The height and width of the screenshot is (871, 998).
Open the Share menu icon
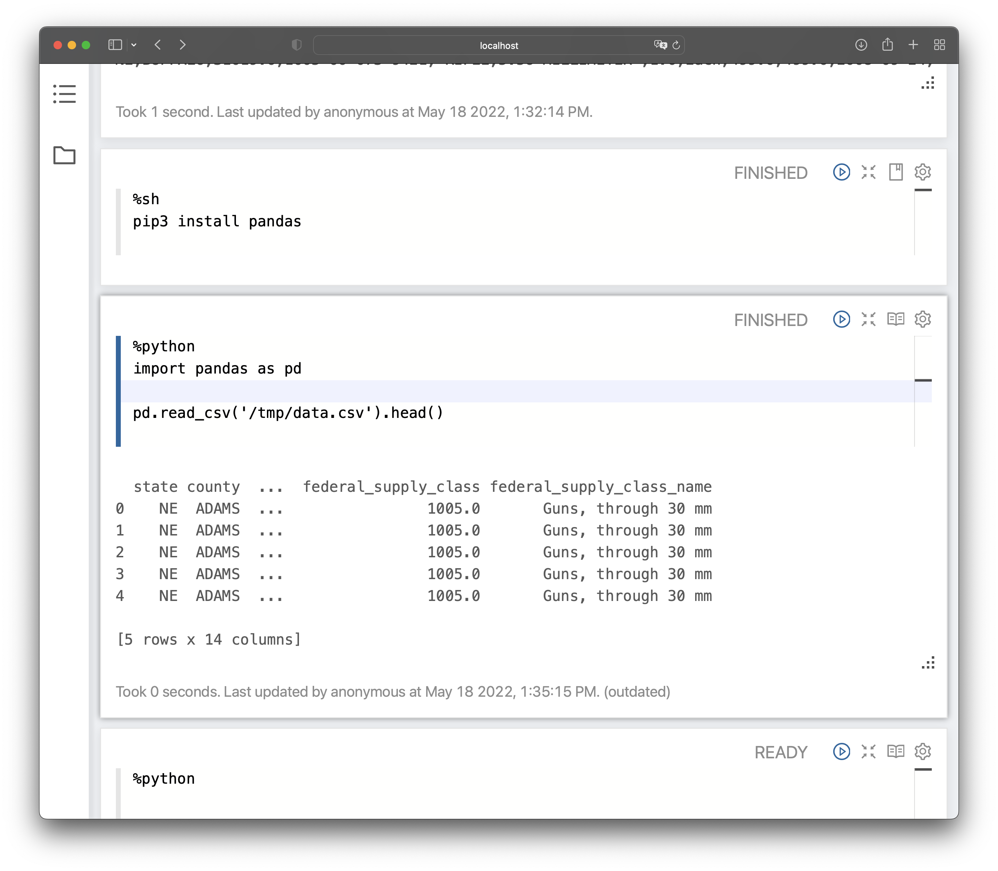point(888,45)
